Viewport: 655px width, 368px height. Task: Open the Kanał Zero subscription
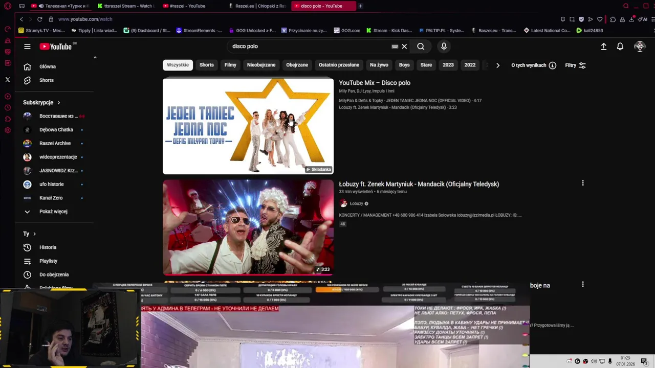point(55,198)
